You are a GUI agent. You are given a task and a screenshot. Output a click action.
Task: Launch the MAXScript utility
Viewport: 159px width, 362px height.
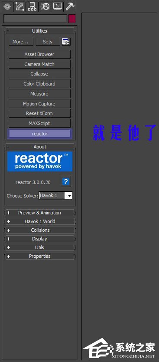click(39, 123)
